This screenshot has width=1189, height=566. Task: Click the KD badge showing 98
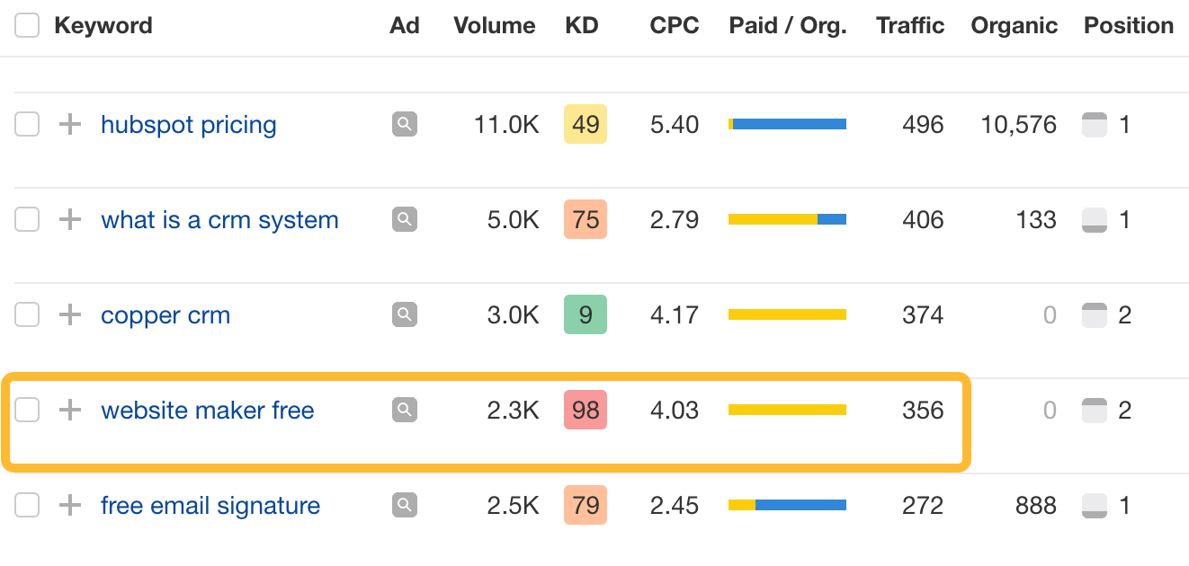586,410
